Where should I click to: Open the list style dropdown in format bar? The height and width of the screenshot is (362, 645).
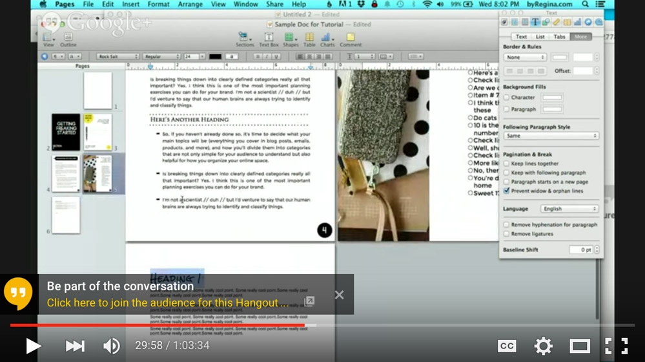[416, 56]
